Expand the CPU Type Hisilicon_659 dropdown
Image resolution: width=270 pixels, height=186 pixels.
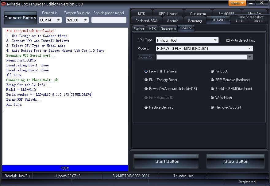coord(187,40)
